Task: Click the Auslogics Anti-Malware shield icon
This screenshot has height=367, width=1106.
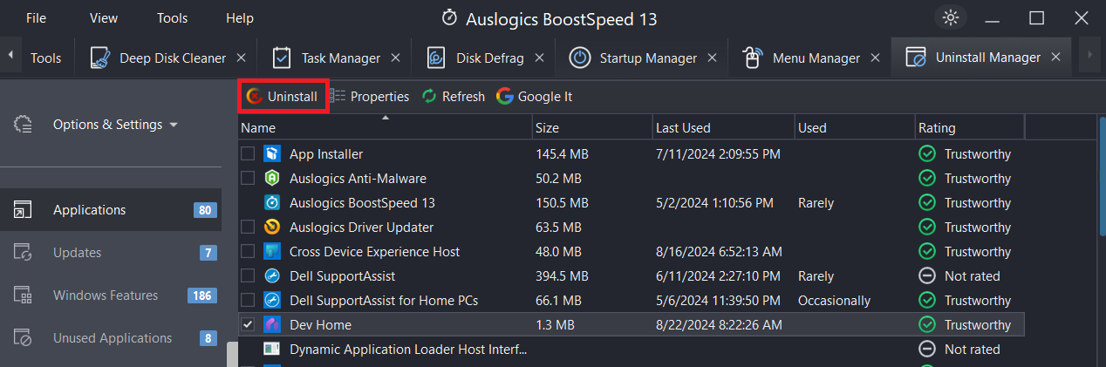Action: click(272, 178)
